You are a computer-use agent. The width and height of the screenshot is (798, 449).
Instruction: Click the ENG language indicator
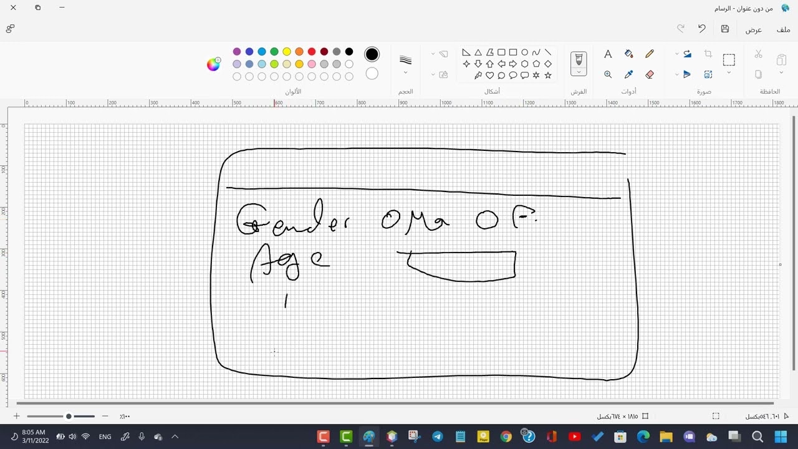(x=105, y=437)
